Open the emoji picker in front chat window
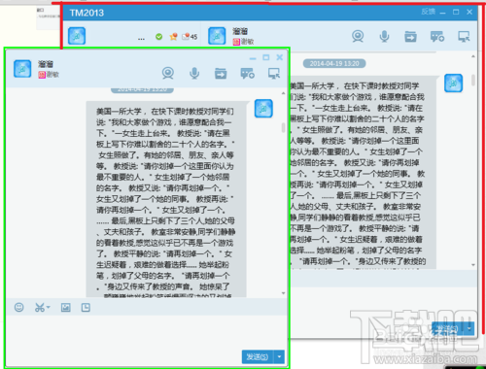The image size is (486, 369). pos(19,307)
